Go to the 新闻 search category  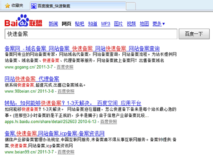pyautogui.click(x=53, y=24)
